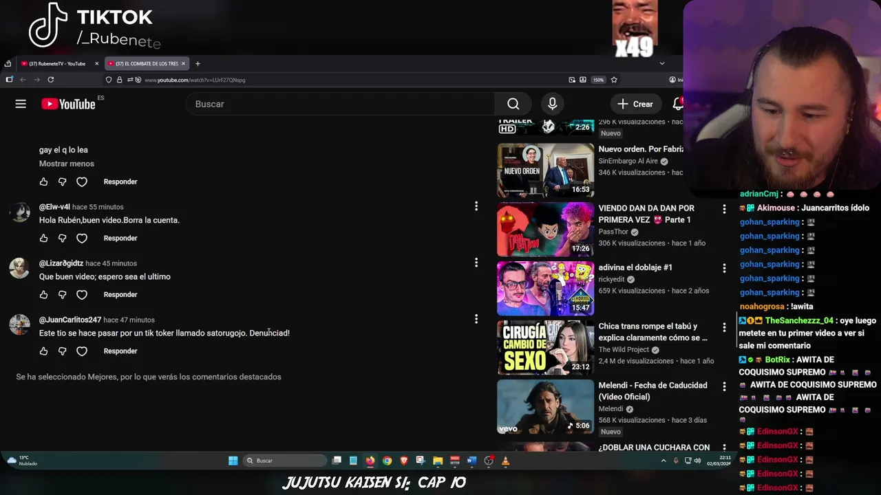Reply to @Elw-v4l's comment
881x495 pixels.
[x=120, y=238]
